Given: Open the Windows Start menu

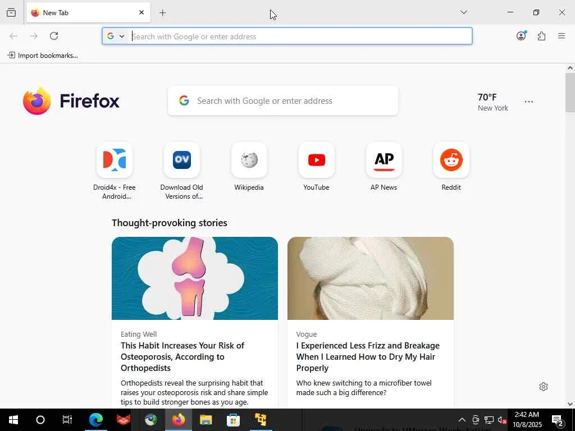Looking at the screenshot, I should [13, 420].
